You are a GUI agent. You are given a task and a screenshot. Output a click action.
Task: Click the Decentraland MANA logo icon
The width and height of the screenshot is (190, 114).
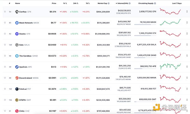[17, 78]
